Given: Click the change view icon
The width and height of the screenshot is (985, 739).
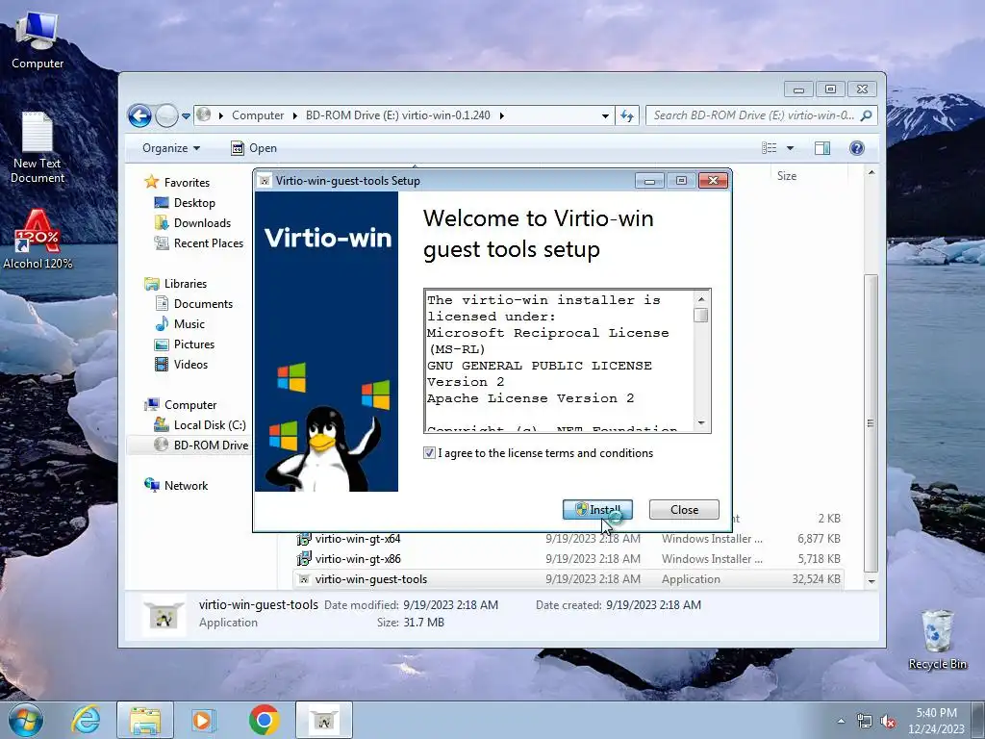Looking at the screenshot, I should (770, 148).
